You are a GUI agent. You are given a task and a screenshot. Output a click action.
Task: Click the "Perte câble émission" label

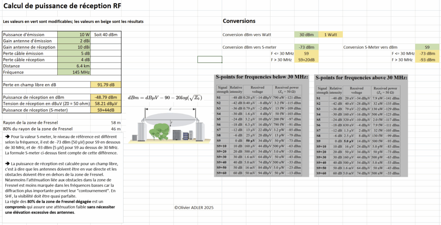[x=23, y=53]
